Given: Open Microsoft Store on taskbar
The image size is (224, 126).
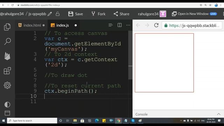Looking at the screenshot, I should 82,120.
